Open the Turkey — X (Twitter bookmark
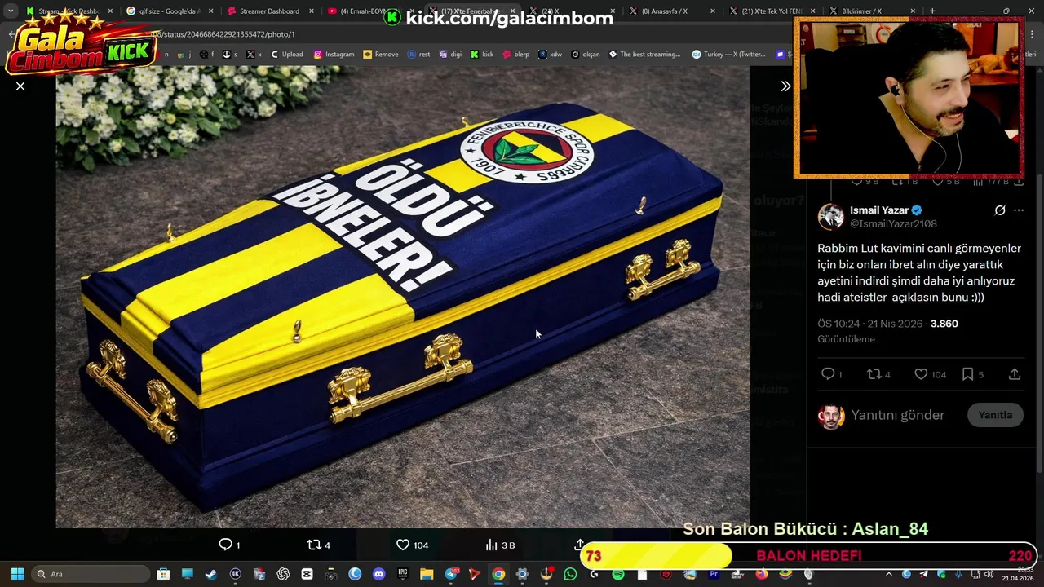The height and width of the screenshot is (587, 1044). click(x=728, y=55)
